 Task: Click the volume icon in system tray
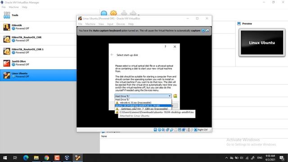tap(242, 158)
